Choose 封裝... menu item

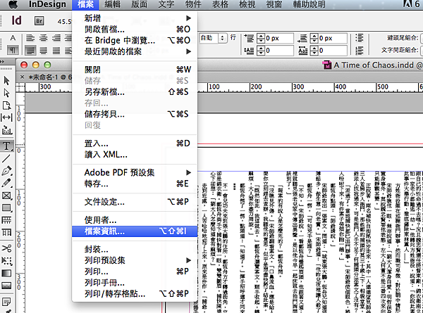point(135,249)
